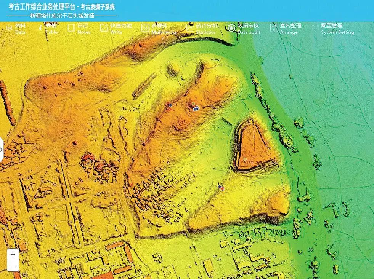Viewport: 374px width, 279px height.
Task: Open the Data (资料) layers icon
Action: click(x=9, y=29)
